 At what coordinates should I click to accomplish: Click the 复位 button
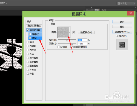[122, 27]
